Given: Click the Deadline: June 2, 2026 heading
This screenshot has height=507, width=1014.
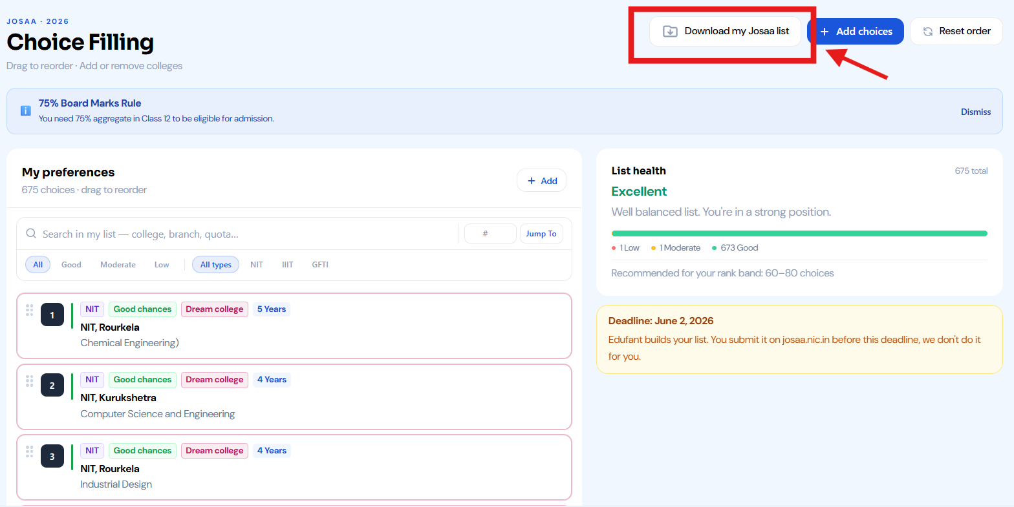Looking at the screenshot, I should [x=661, y=321].
